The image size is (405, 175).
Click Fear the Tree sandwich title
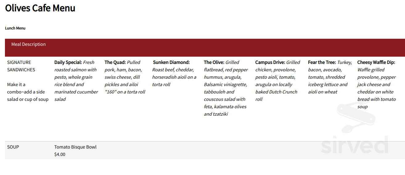[322, 62]
